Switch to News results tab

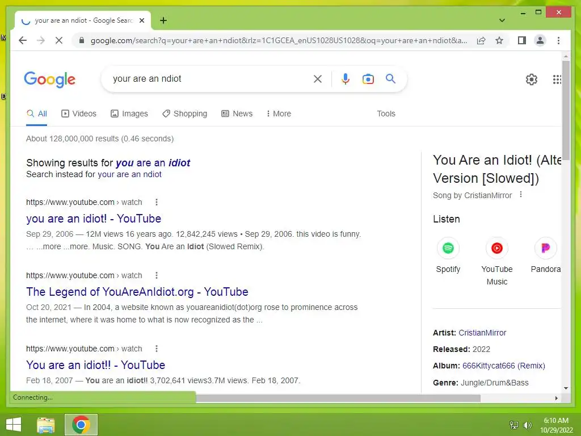coord(237,114)
